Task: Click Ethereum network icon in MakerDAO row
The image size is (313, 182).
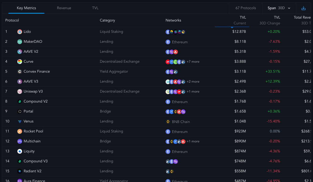Action: [x=168, y=42]
